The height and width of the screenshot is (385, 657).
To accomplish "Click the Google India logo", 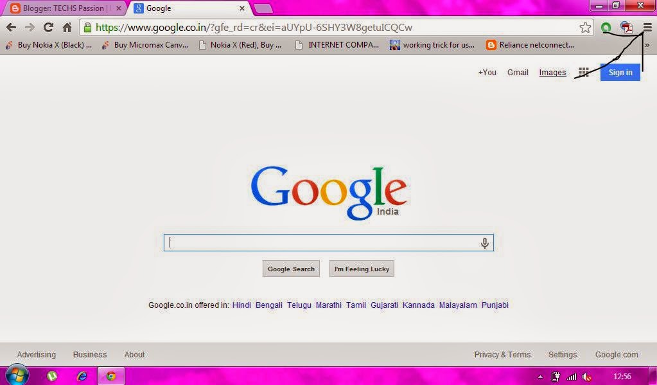I will pos(329,193).
